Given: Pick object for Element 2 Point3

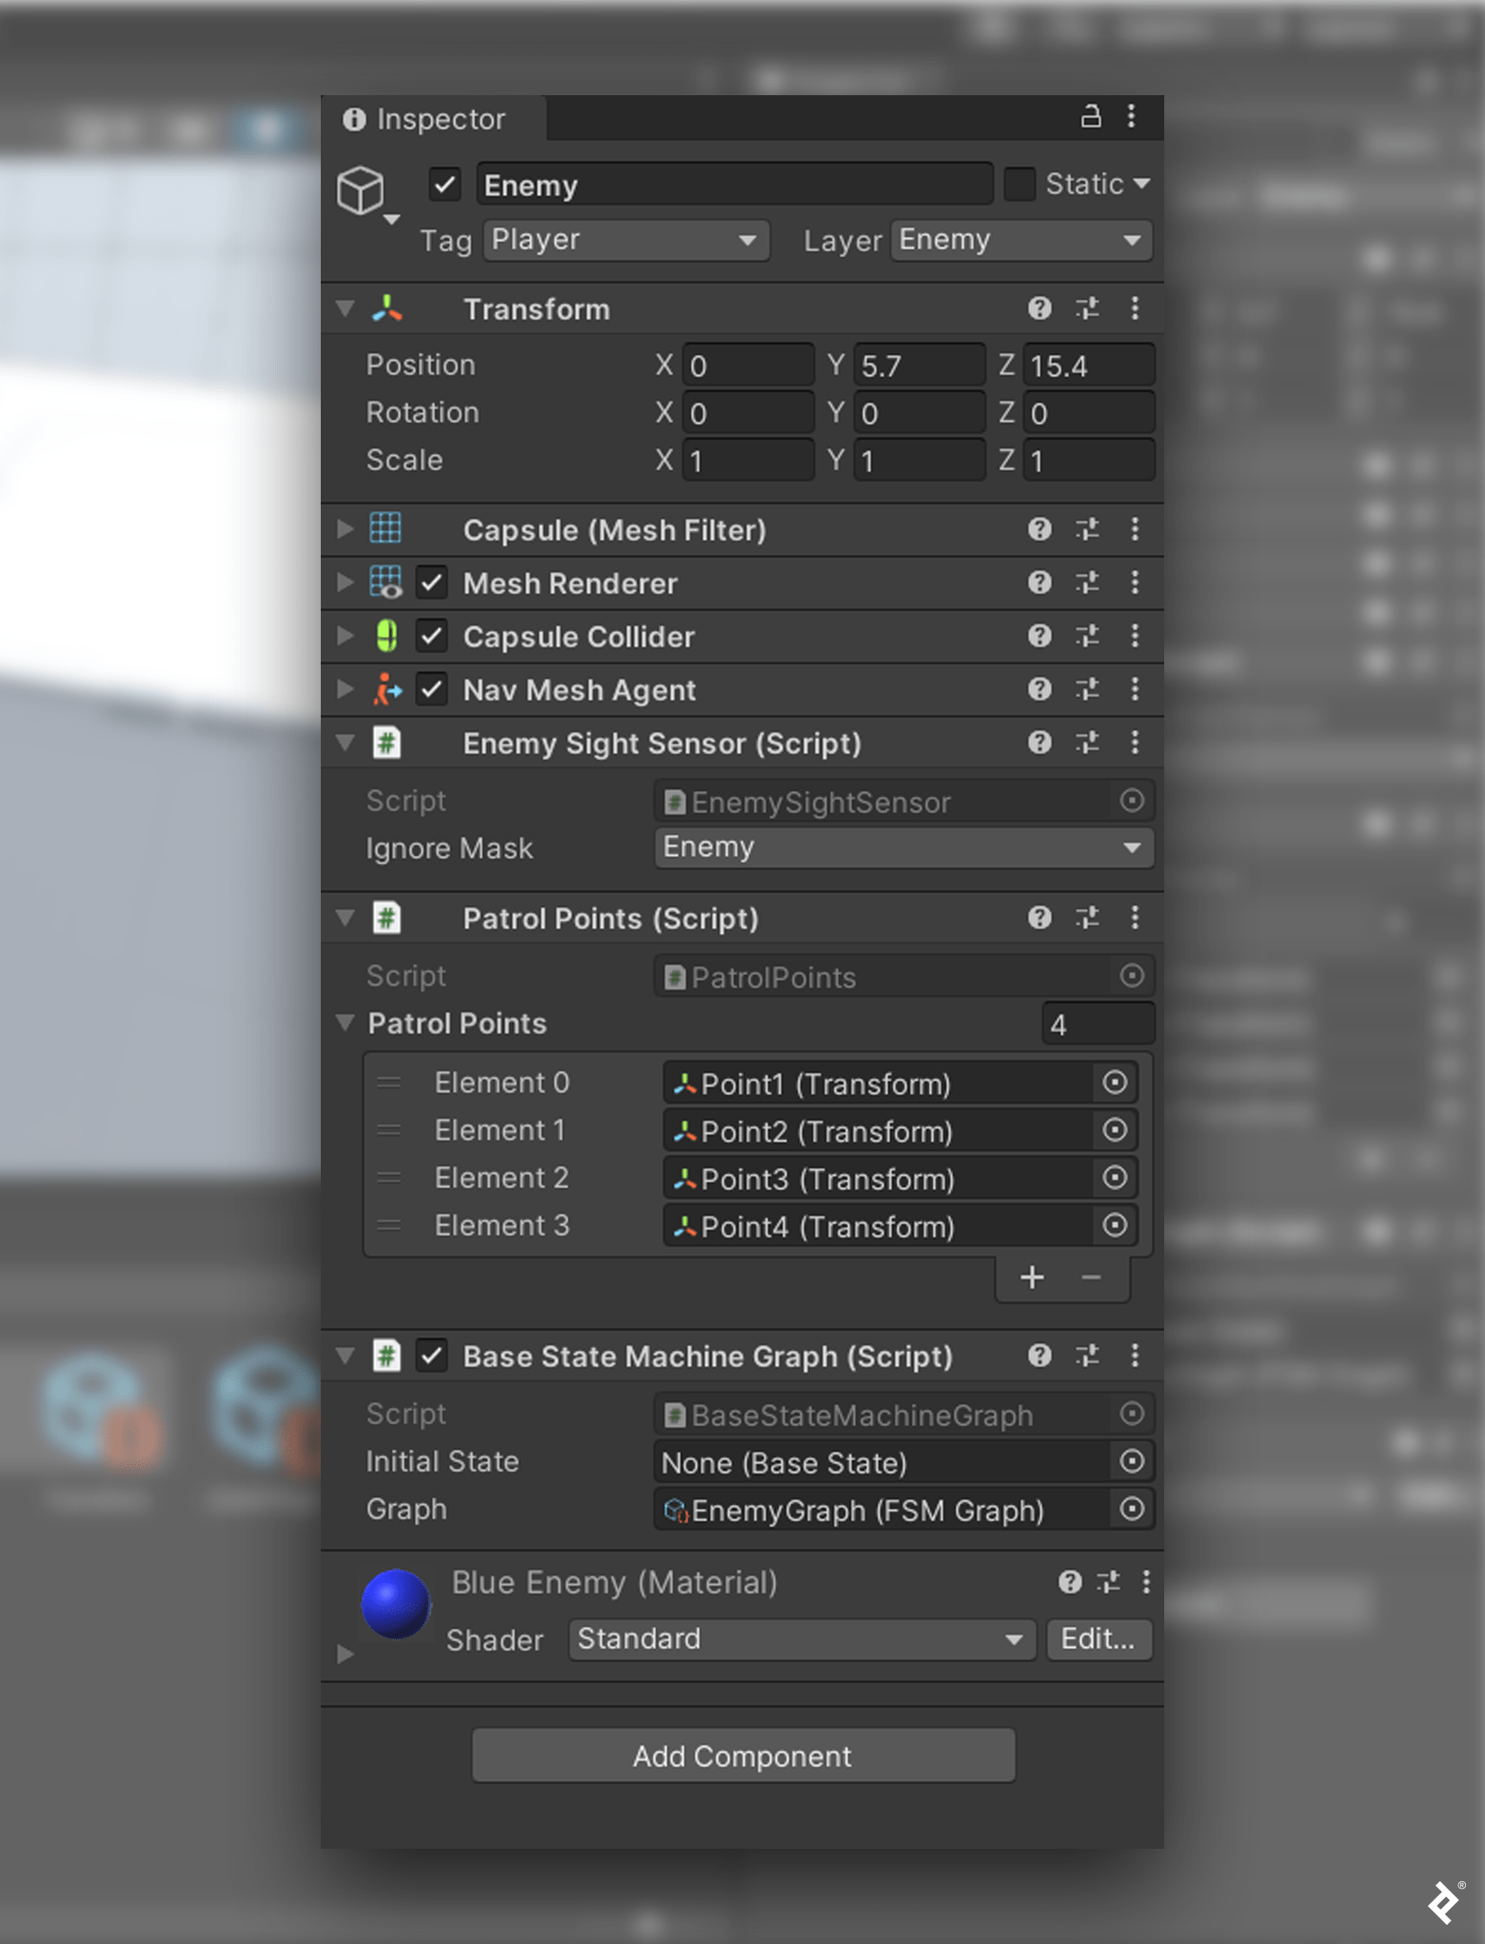Looking at the screenshot, I should (1115, 1178).
